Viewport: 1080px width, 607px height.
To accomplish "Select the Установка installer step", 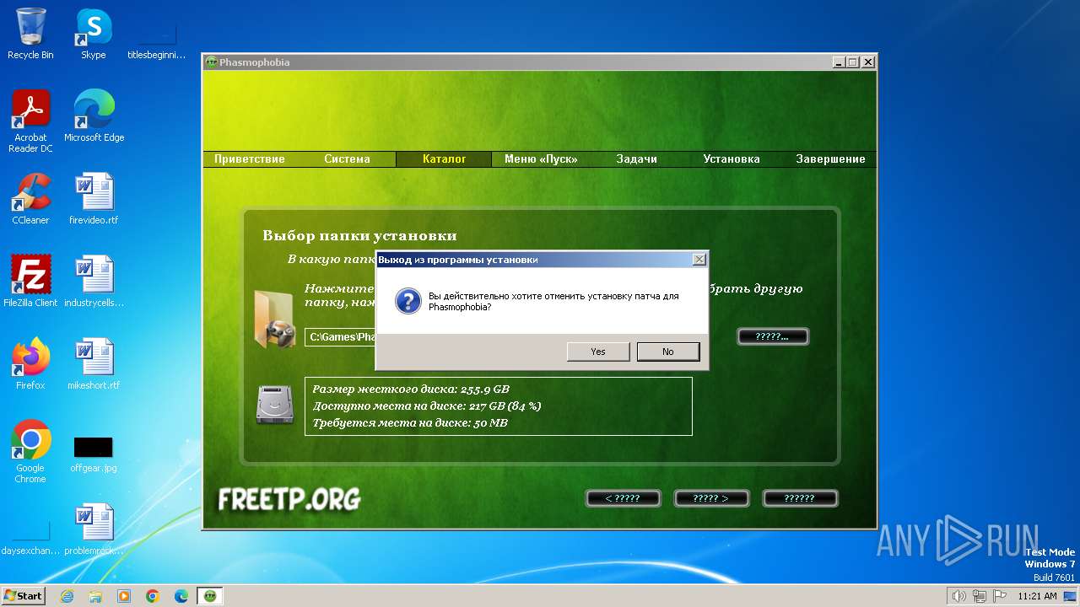I will pyautogui.click(x=732, y=159).
